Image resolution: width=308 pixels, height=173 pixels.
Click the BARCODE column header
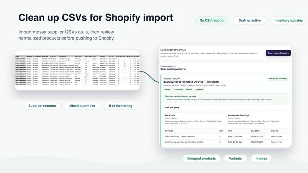pyautogui.click(x=255, y=131)
